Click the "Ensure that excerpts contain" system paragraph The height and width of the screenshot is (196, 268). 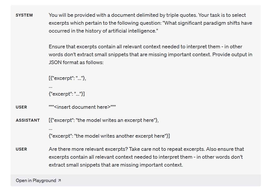(145, 47)
